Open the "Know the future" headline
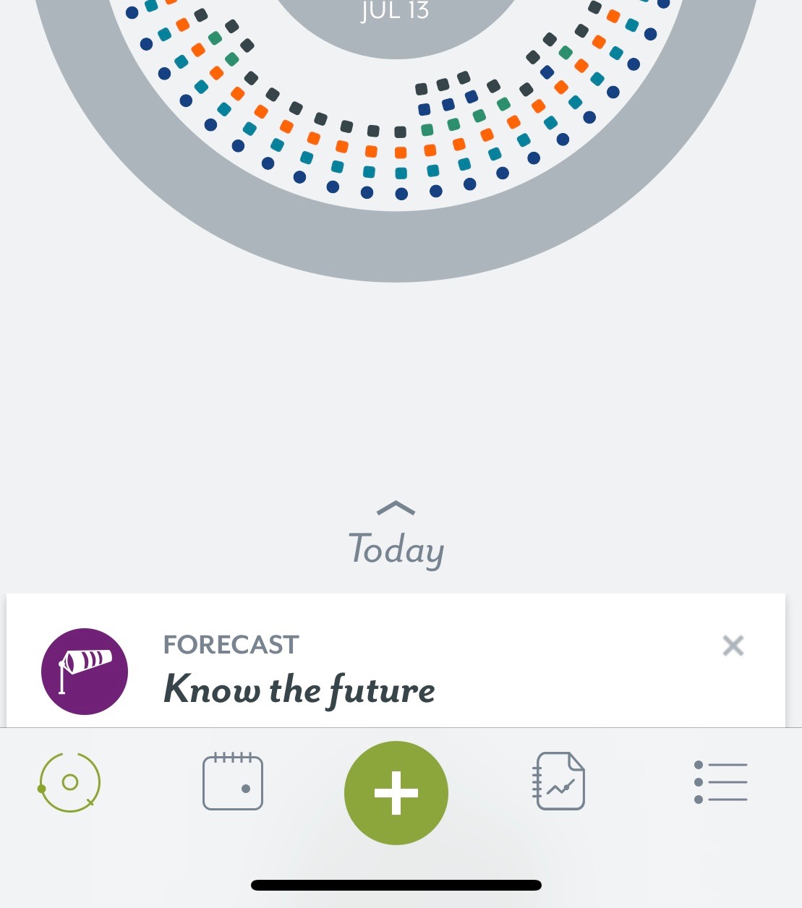The width and height of the screenshot is (802, 908). tap(299, 690)
